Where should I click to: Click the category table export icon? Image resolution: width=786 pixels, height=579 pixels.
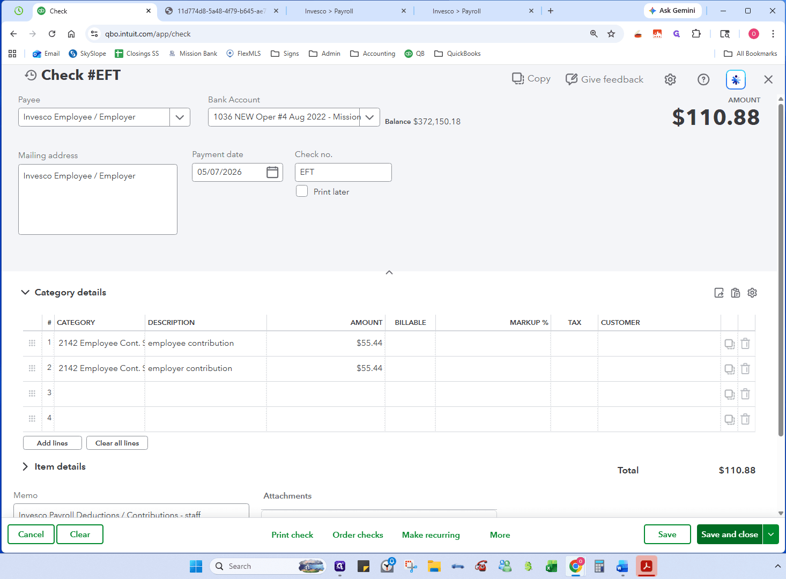point(719,293)
